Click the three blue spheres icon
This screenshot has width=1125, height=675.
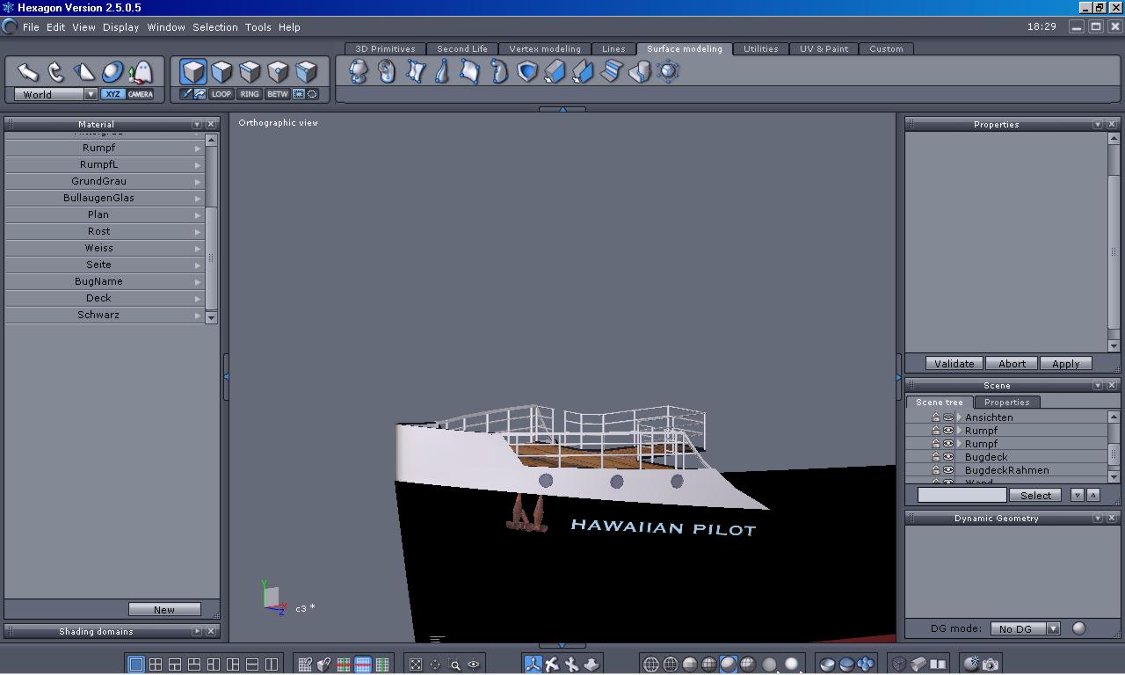(866, 664)
